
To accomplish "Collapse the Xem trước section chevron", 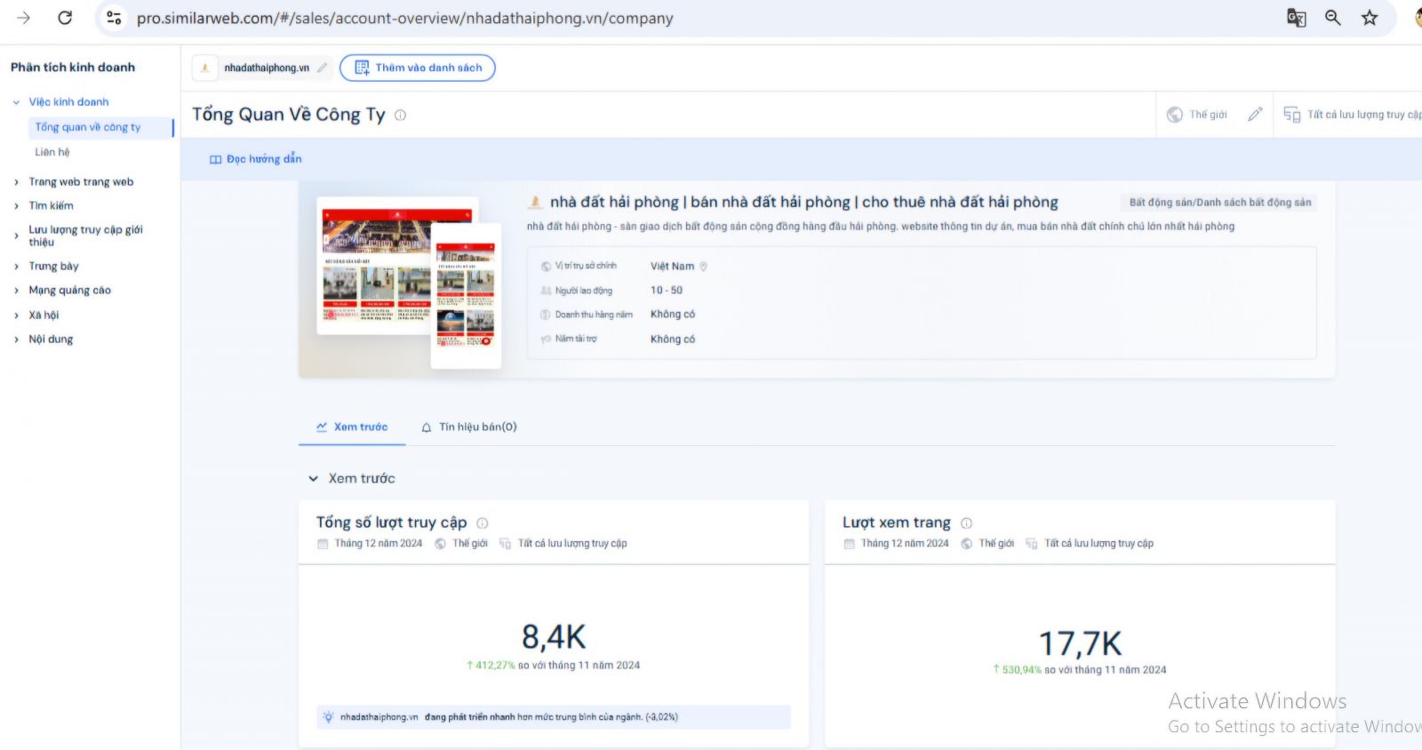I will coord(313,479).
